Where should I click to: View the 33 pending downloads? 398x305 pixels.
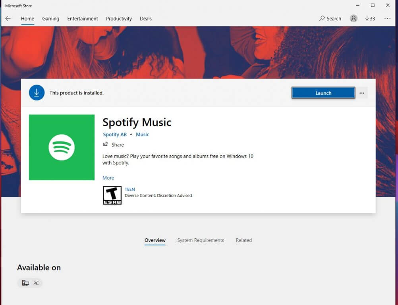point(370,19)
